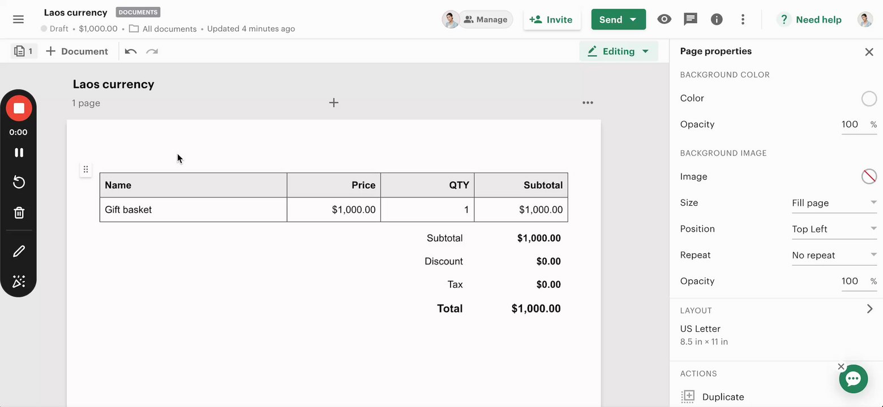Open the Editing mode dropdown

pos(618,51)
